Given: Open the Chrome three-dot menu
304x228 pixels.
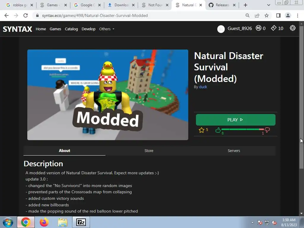Looking at the screenshot, I should pyautogui.click(x=297, y=15).
